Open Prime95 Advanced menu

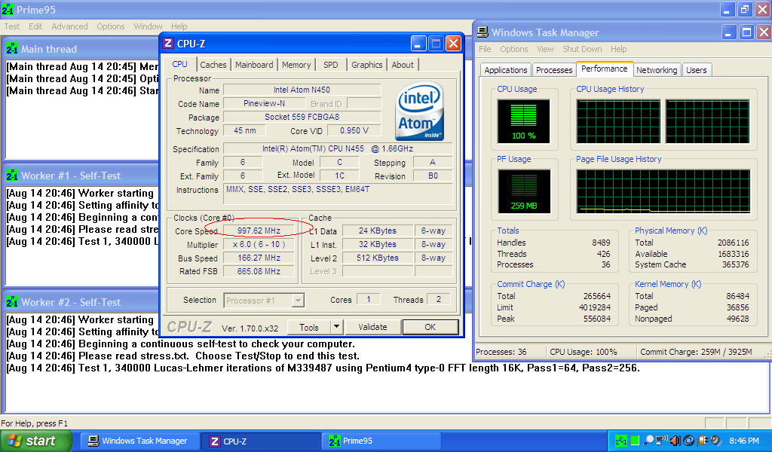69,26
